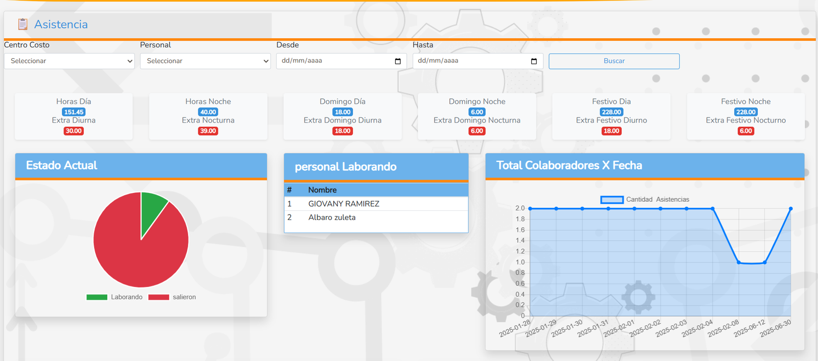Click the Asistencia page title link
818x361 pixels.
pos(61,25)
